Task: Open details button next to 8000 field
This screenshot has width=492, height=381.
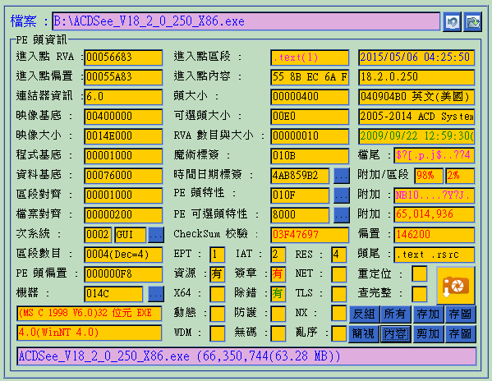Action: pos(342,215)
